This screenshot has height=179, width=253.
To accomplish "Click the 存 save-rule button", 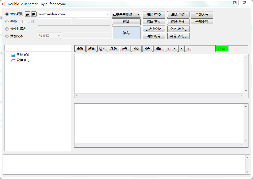I will tap(27, 14).
